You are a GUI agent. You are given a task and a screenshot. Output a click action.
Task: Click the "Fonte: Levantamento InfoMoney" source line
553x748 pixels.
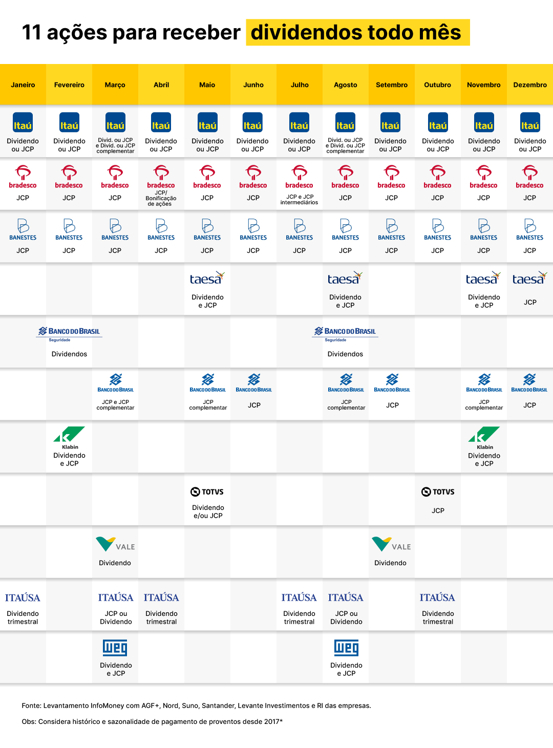point(196,706)
